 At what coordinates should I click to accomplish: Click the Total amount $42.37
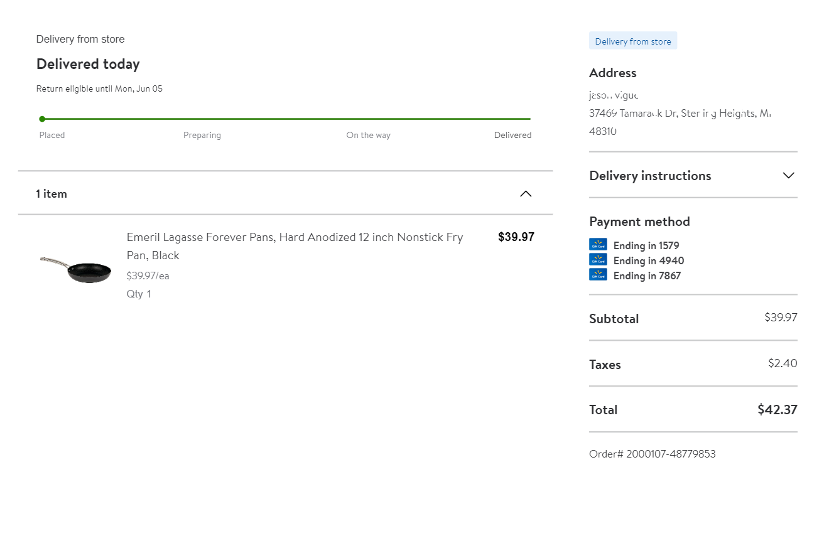tap(777, 410)
